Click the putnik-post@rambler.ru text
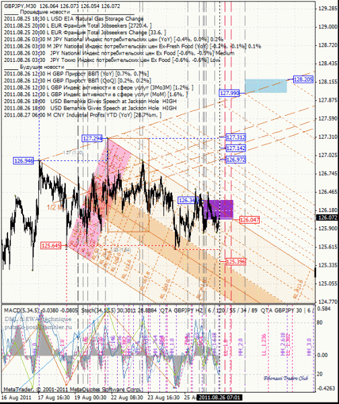This screenshot has width=339, height=404. (x=38, y=327)
